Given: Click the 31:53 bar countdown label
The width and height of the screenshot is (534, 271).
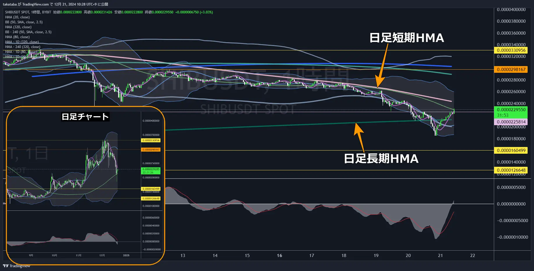Looking at the screenshot, I should (503, 115).
